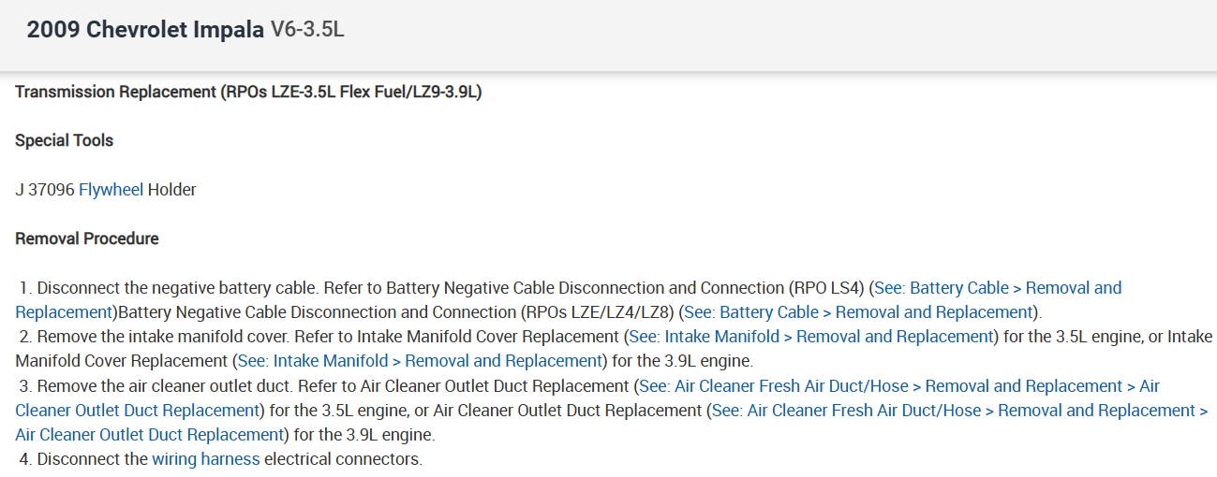Open the Air Cleaner Duct link for 3.5L engine
The height and width of the screenshot is (477, 1217).
click(x=897, y=386)
